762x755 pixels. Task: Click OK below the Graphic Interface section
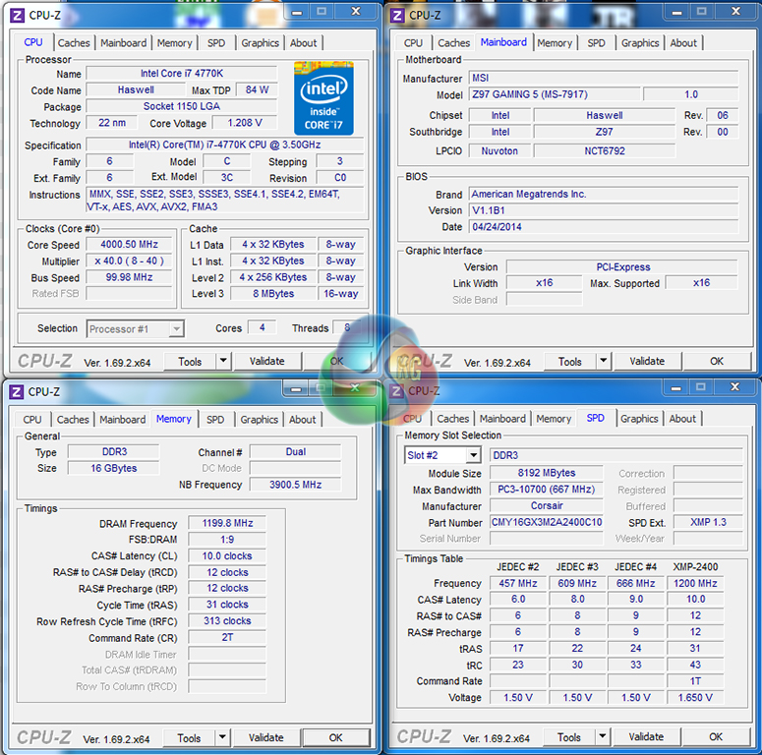click(717, 362)
